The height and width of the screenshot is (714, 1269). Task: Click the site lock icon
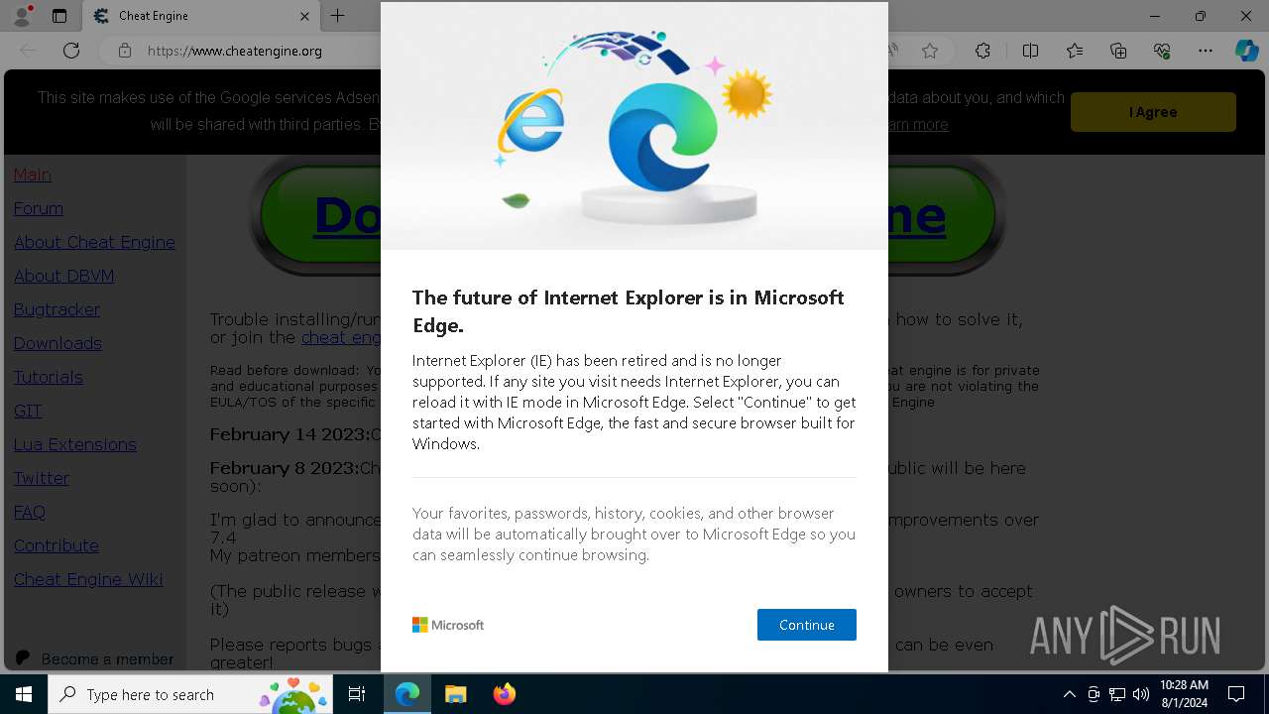click(x=124, y=51)
